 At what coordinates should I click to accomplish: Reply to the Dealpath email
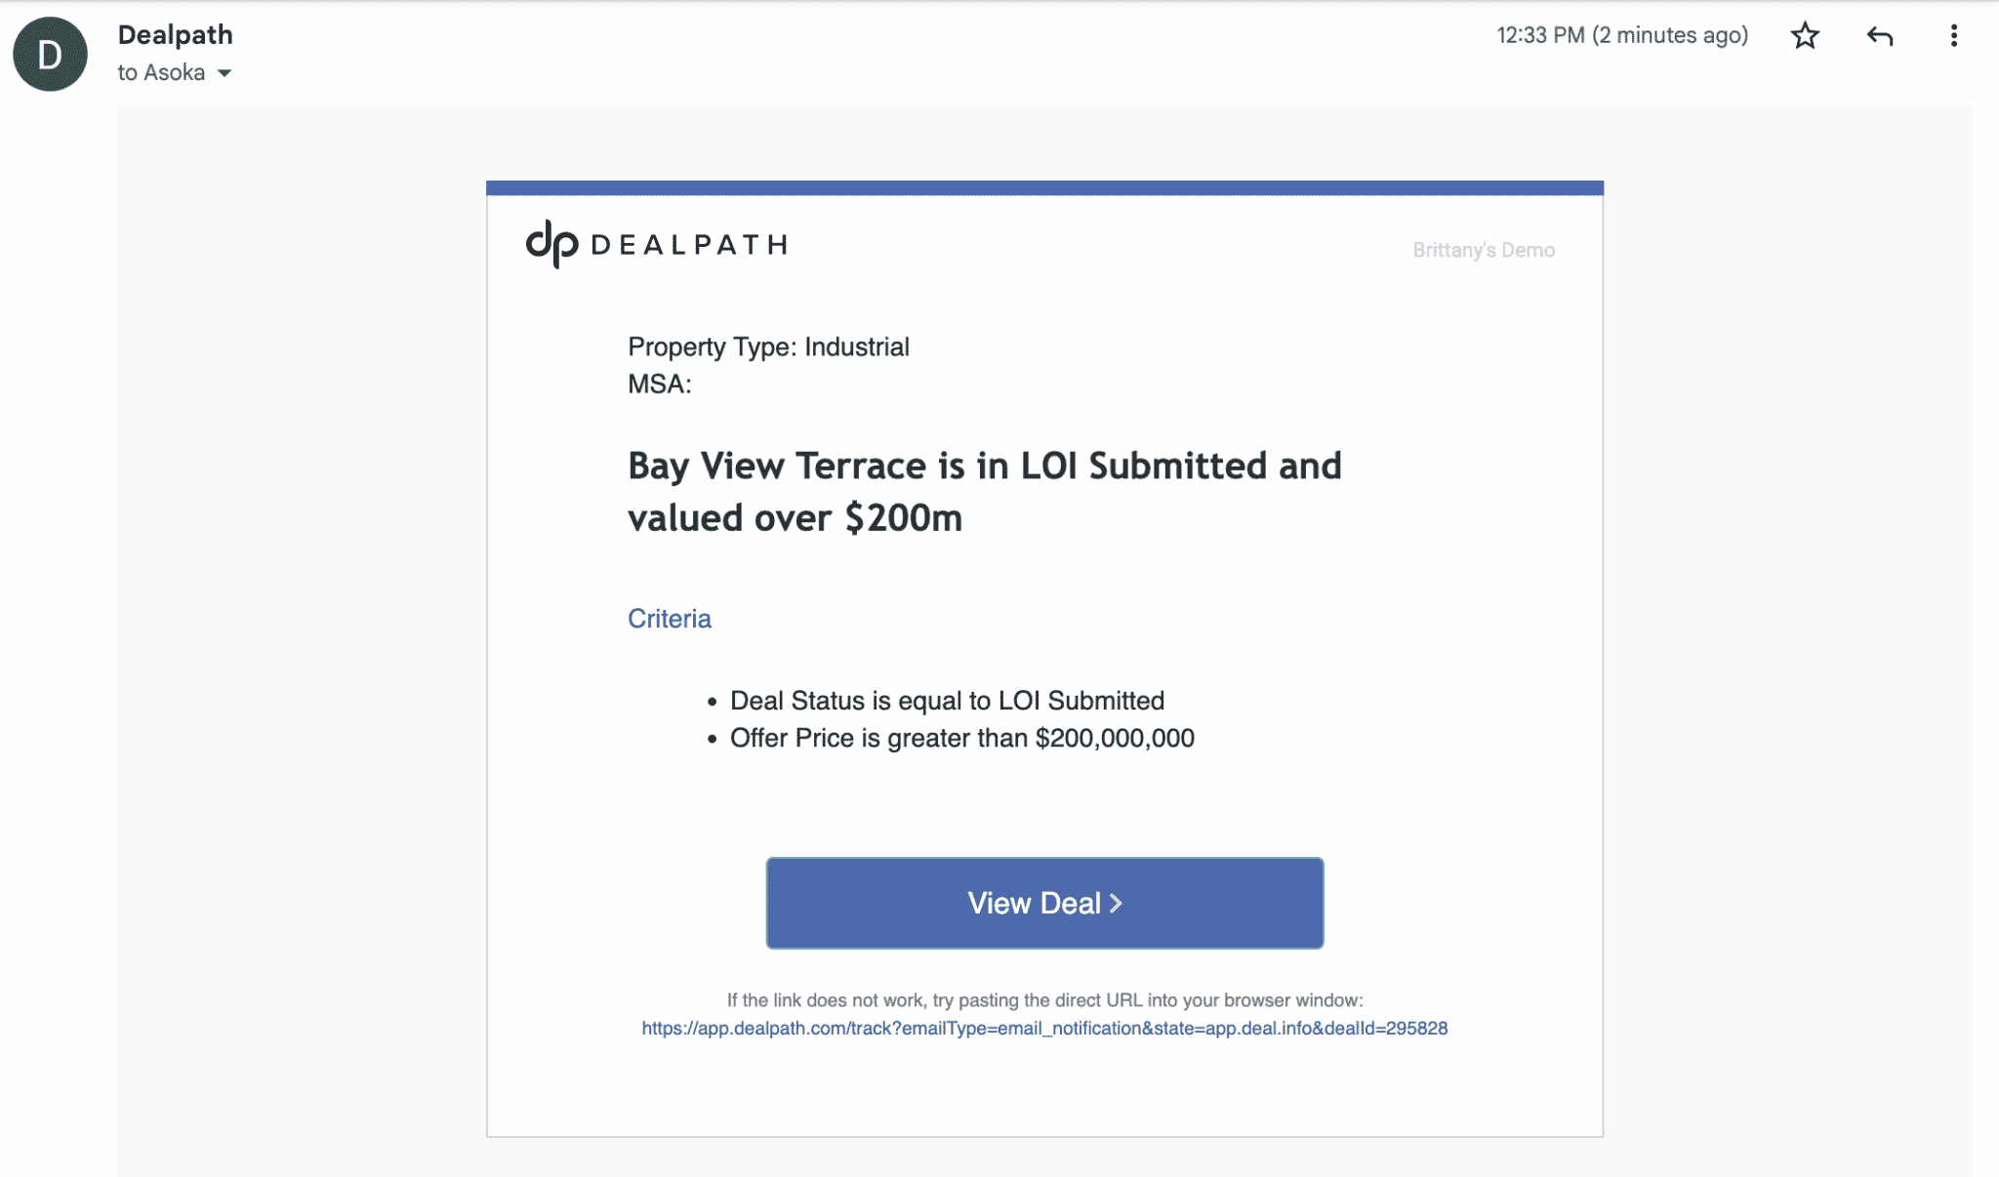pyautogui.click(x=1879, y=35)
